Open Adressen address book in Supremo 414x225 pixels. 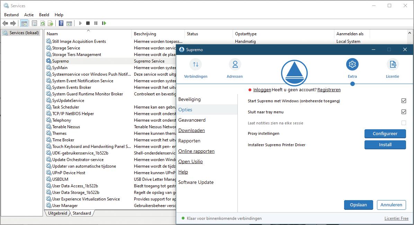(235, 68)
